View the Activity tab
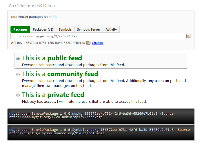The height and width of the screenshot is (147, 200). click(111, 29)
